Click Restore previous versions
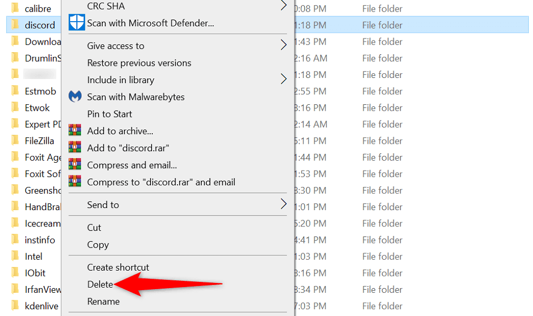Image resolution: width=533 pixels, height=316 pixels. tap(139, 63)
